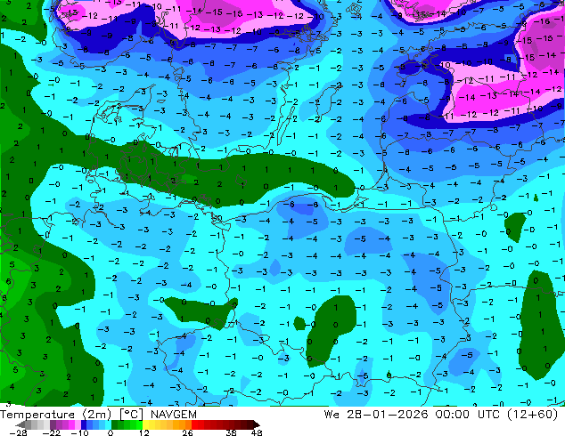Click the '48' legend scale label
565x436 pixels.
[x=257, y=432]
